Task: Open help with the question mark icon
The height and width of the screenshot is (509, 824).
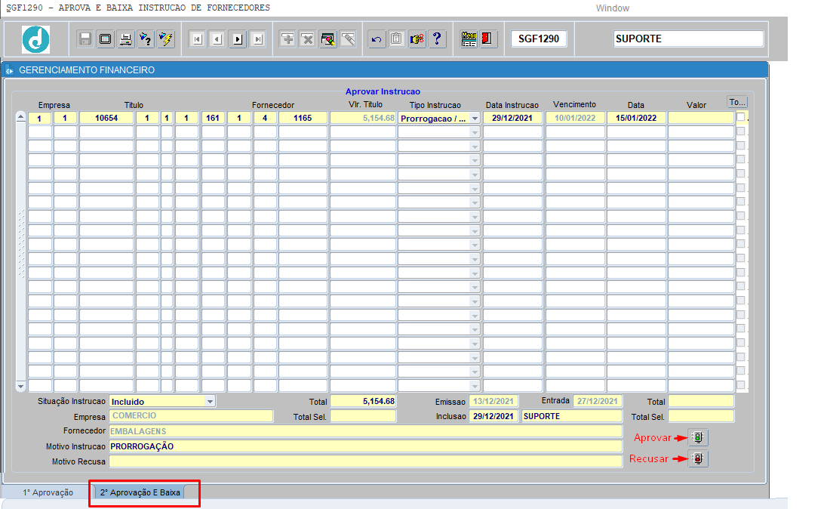Action: [437, 39]
